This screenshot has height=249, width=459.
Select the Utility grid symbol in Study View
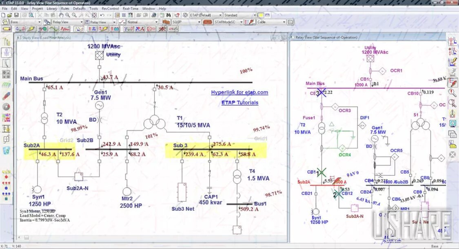99,55
